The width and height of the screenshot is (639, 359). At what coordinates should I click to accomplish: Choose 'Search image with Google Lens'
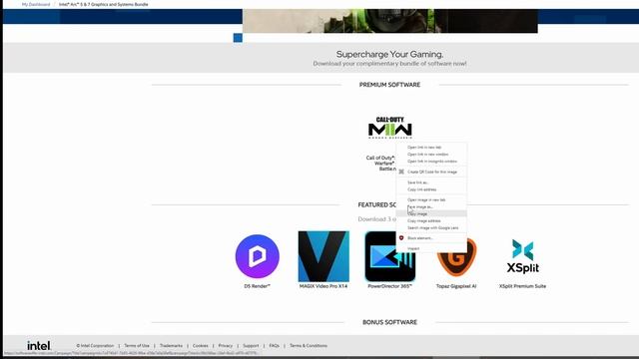click(431, 228)
